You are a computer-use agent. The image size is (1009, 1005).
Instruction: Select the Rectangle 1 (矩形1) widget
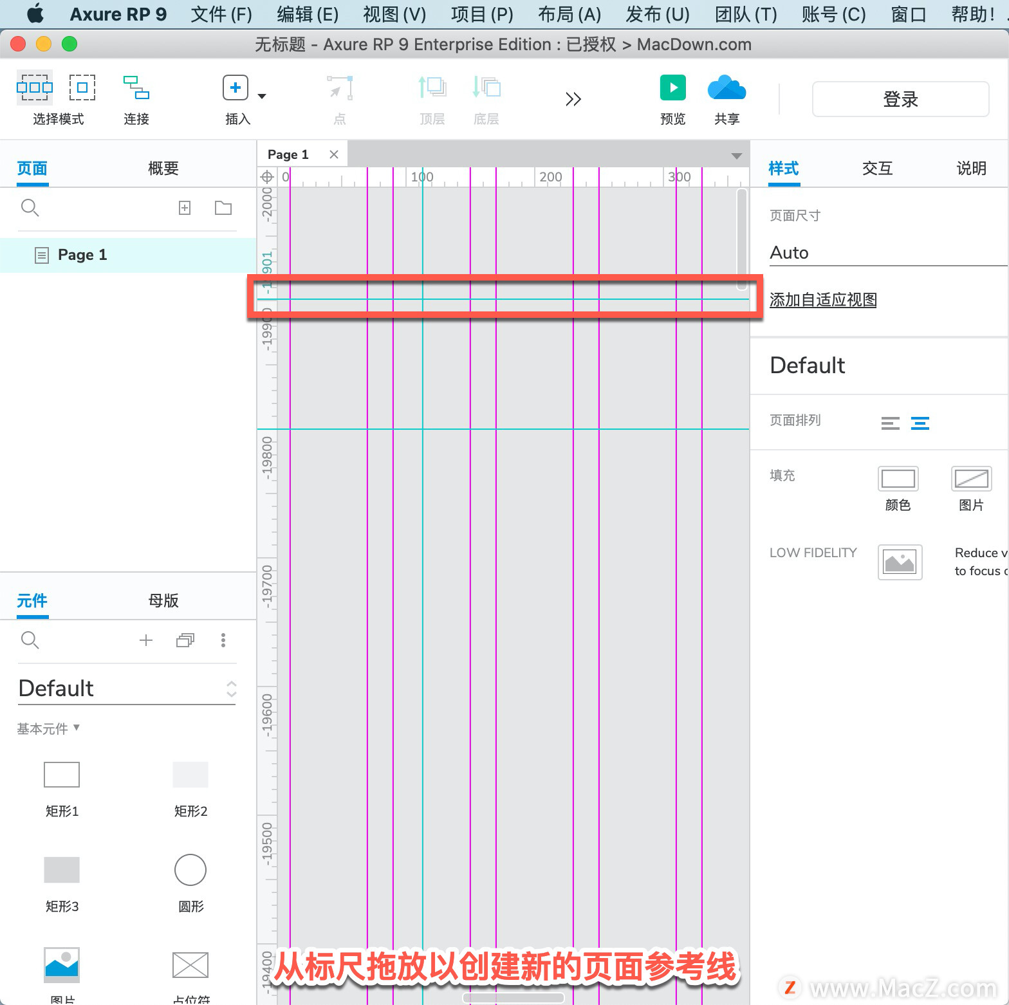click(x=62, y=775)
